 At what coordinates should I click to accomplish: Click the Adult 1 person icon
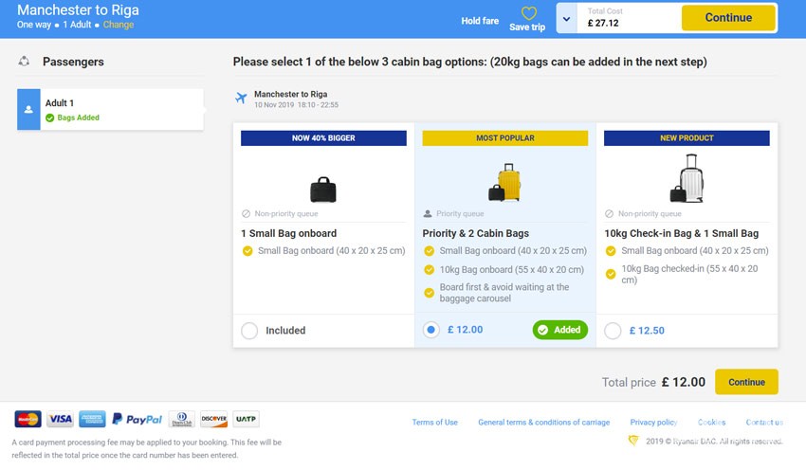pyautogui.click(x=28, y=110)
